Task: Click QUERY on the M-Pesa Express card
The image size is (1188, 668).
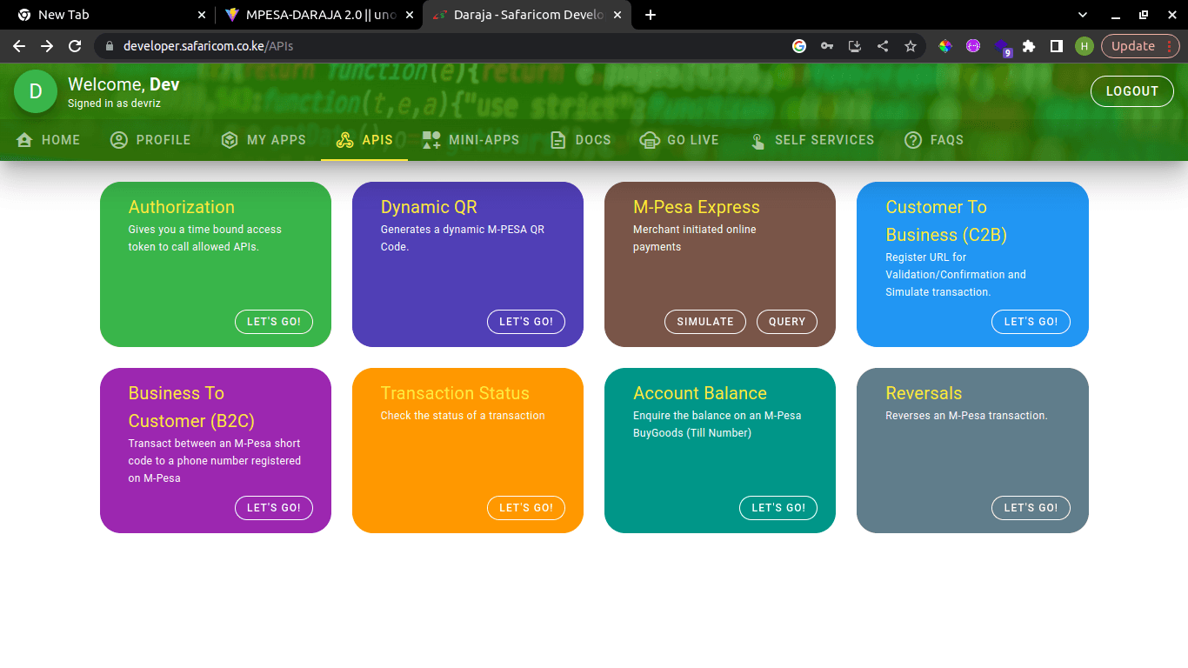Action: [787, 322]
